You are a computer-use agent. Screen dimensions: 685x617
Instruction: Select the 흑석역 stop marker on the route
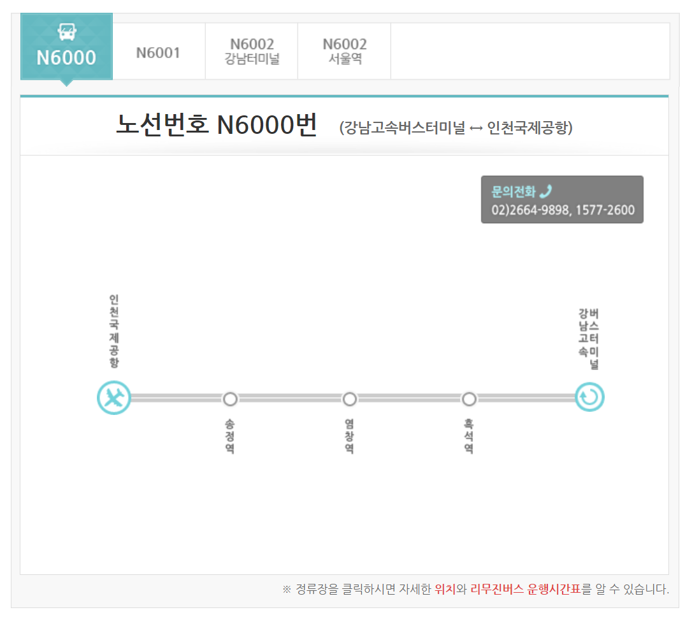click(x=470, y=399)
